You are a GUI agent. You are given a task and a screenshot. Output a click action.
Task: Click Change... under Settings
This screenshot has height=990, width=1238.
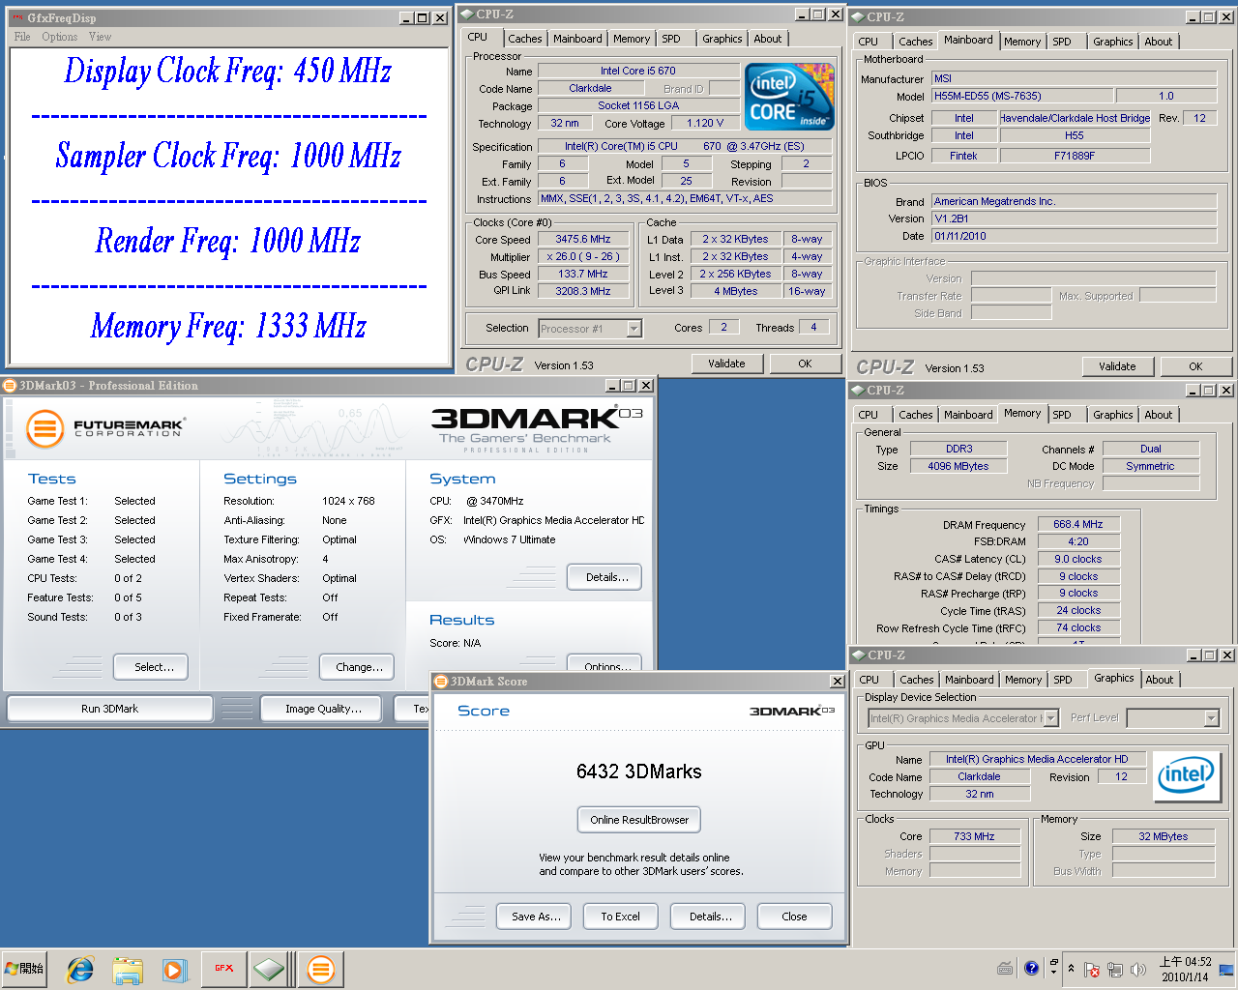359,667
